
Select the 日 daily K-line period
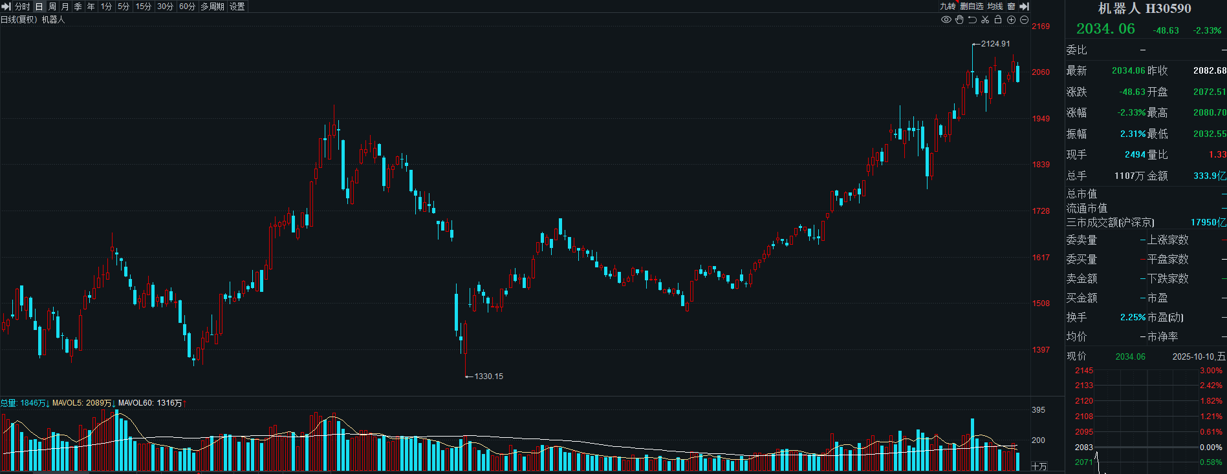[x=39, y=6]
